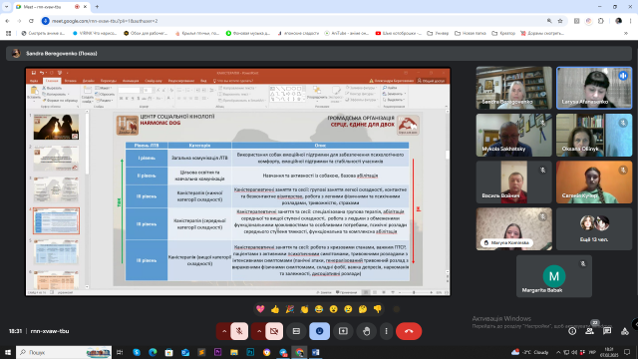Toggle the highlighted emoji reactions button
The width and height of the screenshot is (638, 359).
click(x=319, y=331)
